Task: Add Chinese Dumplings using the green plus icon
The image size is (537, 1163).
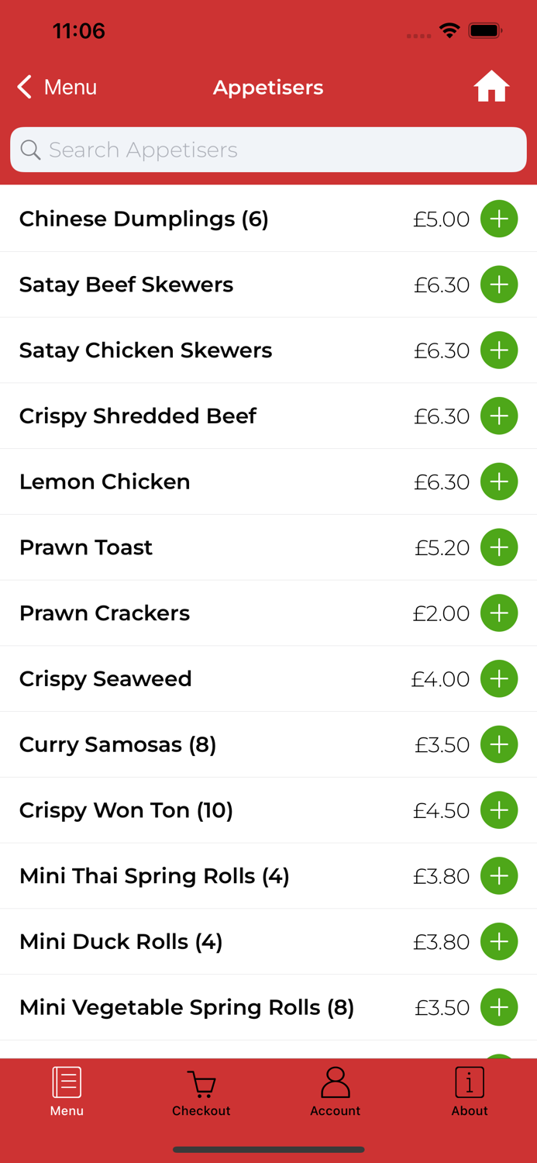Action: tap(499, 219)
